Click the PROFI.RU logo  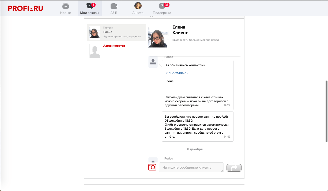point(25,8)
